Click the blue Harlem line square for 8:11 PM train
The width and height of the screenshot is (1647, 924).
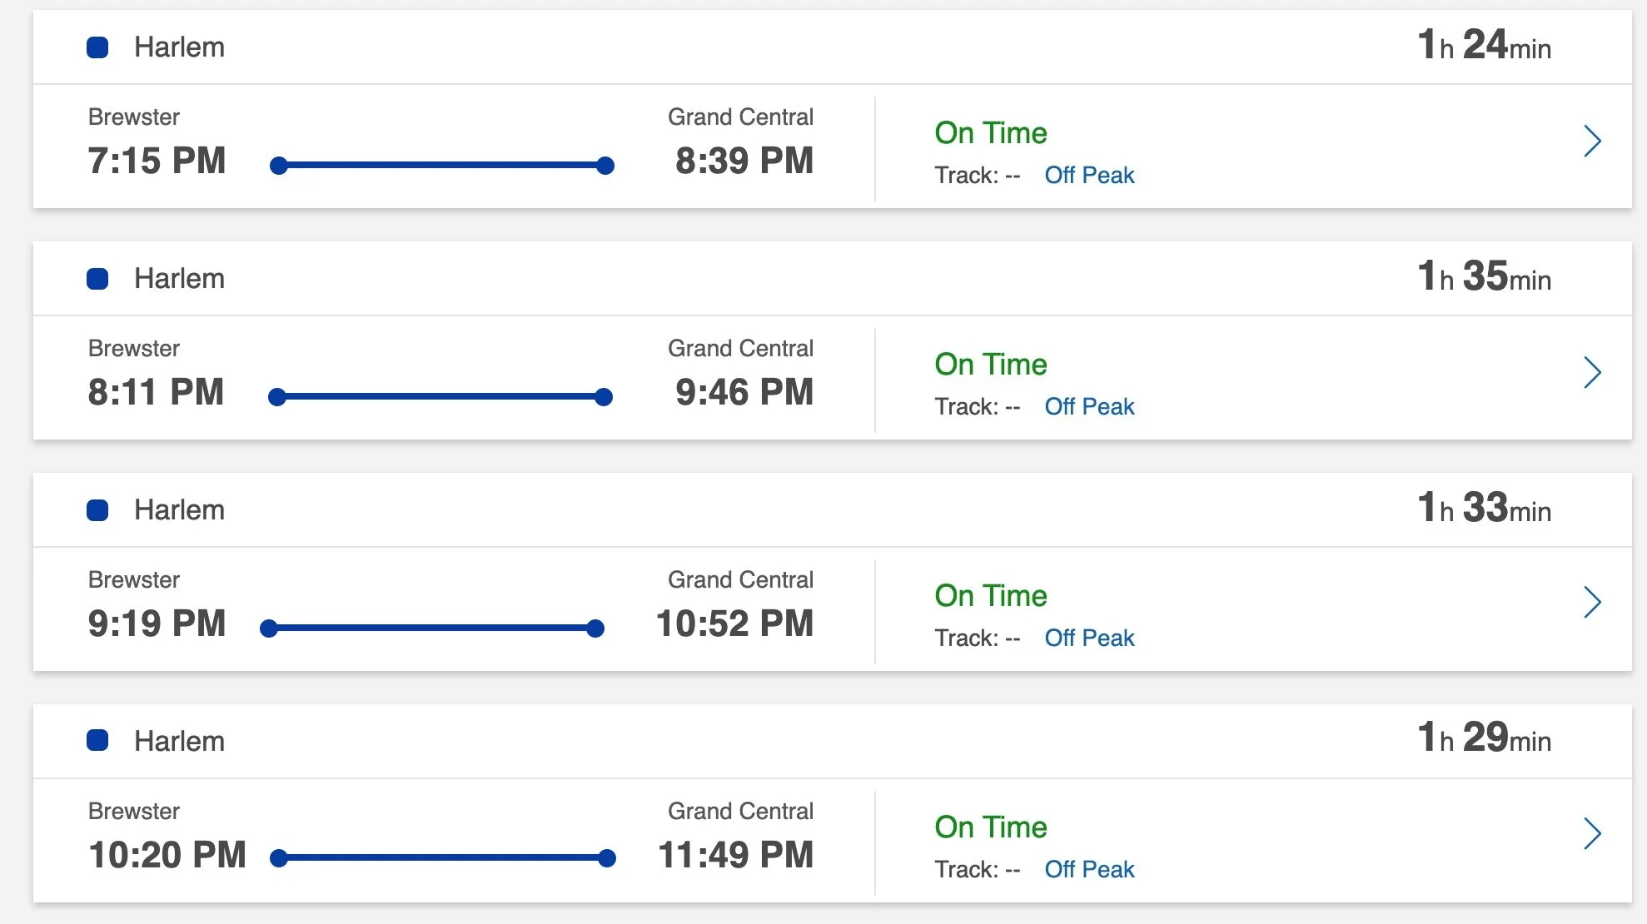[97, 279]
